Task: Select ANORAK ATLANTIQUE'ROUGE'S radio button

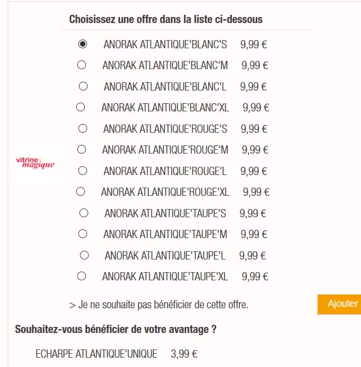Action: (x=83, y=128)
